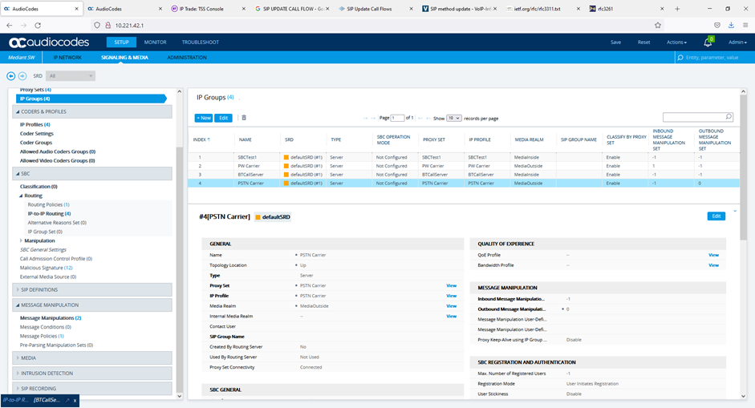The height and width of the screenshot is (408, 755).
Task: Select the SBCTest1 row in the table
Action: pyautogui.click(x=464, y=157)
